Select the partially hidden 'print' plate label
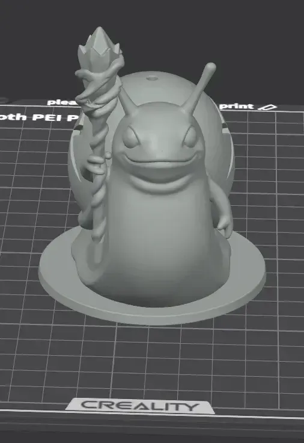The image size is (304, 443). tap(237, 106)
